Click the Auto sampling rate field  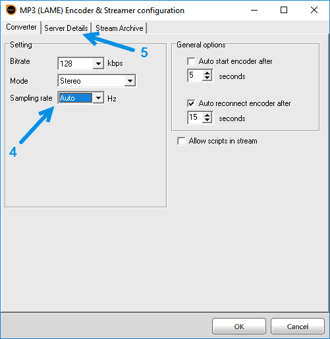pyautogui.click(x=76, y=98)
